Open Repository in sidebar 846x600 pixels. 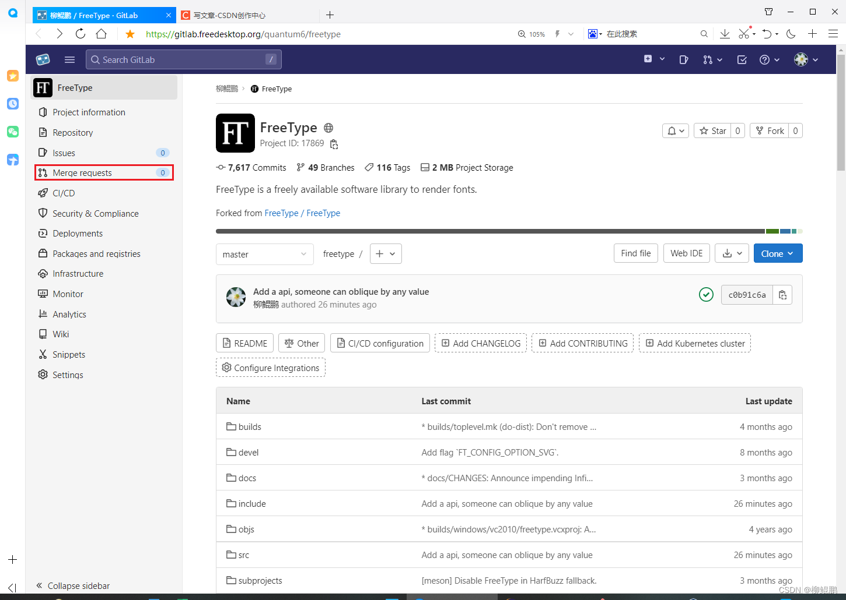[x=105, y=133]
